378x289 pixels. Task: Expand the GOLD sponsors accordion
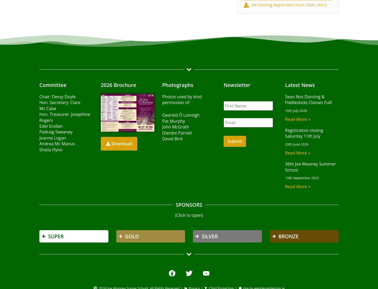pyautogui.click(x=151, y=236)
